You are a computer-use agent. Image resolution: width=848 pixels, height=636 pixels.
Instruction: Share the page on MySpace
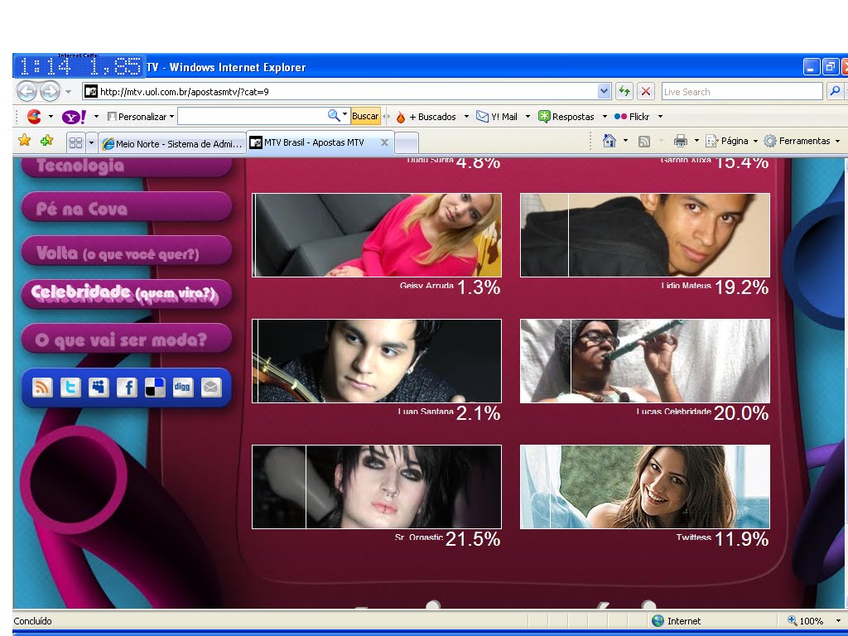(x=99, y=388)
